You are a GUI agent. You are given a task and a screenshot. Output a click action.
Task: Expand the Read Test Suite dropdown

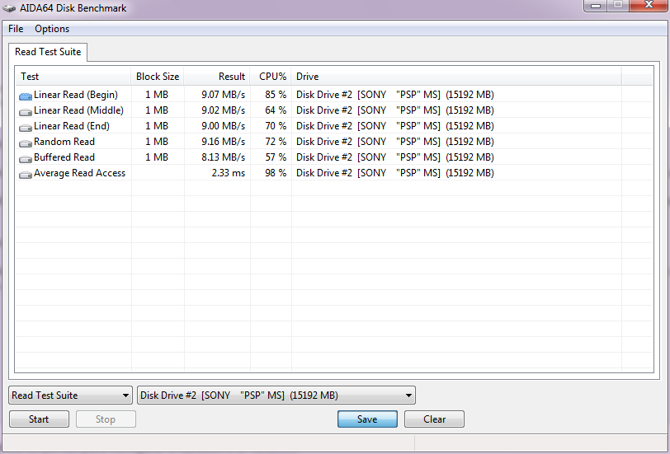(70, 395)
